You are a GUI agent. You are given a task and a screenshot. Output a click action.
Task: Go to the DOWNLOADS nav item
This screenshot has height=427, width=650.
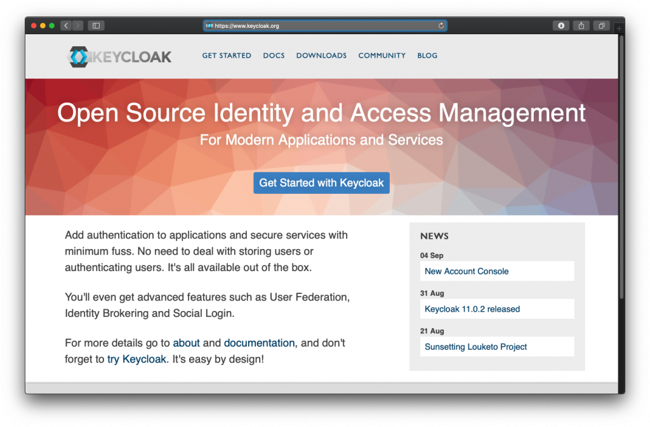point(321,56)
